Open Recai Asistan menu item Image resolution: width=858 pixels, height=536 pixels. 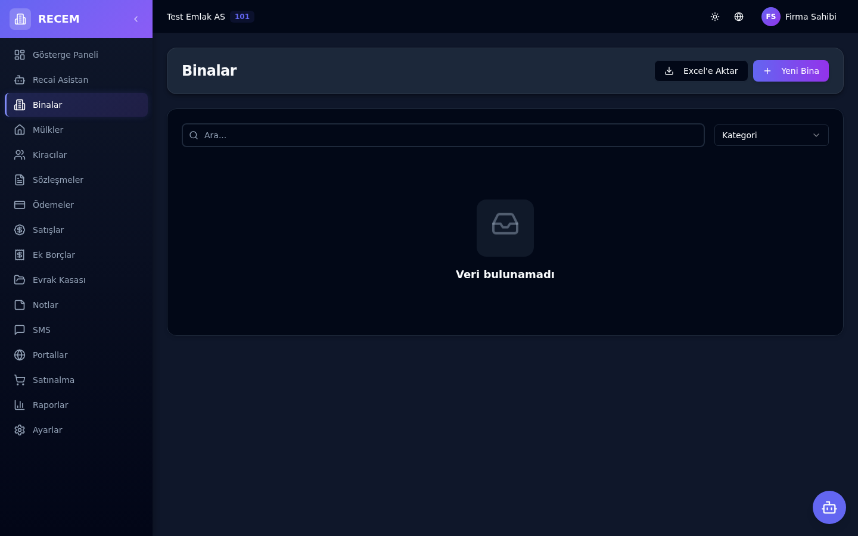76,80
